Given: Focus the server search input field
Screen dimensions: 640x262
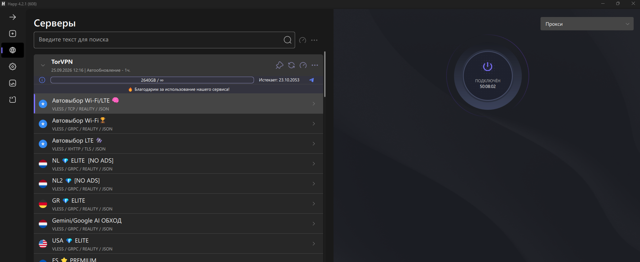Looking at the screenshot, I should 164,40.
